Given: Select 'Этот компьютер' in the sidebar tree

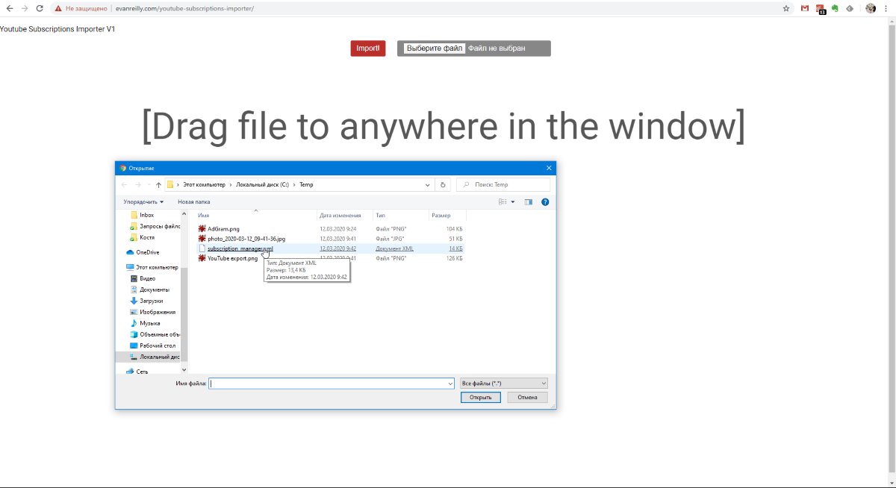Looking at the screenshot, I should [152, 267].
